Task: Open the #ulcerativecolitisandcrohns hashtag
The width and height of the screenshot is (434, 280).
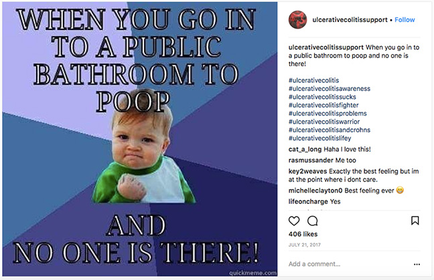Action: click(330, 130)
